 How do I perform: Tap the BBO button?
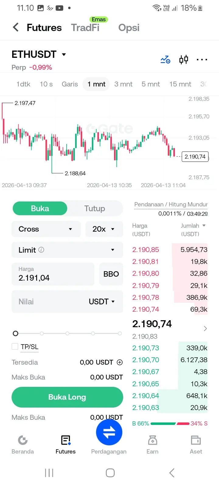pyautogui.click(x=111, y=274)
